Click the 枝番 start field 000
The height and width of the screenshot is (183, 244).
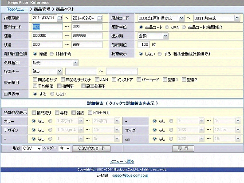(47, 44)
